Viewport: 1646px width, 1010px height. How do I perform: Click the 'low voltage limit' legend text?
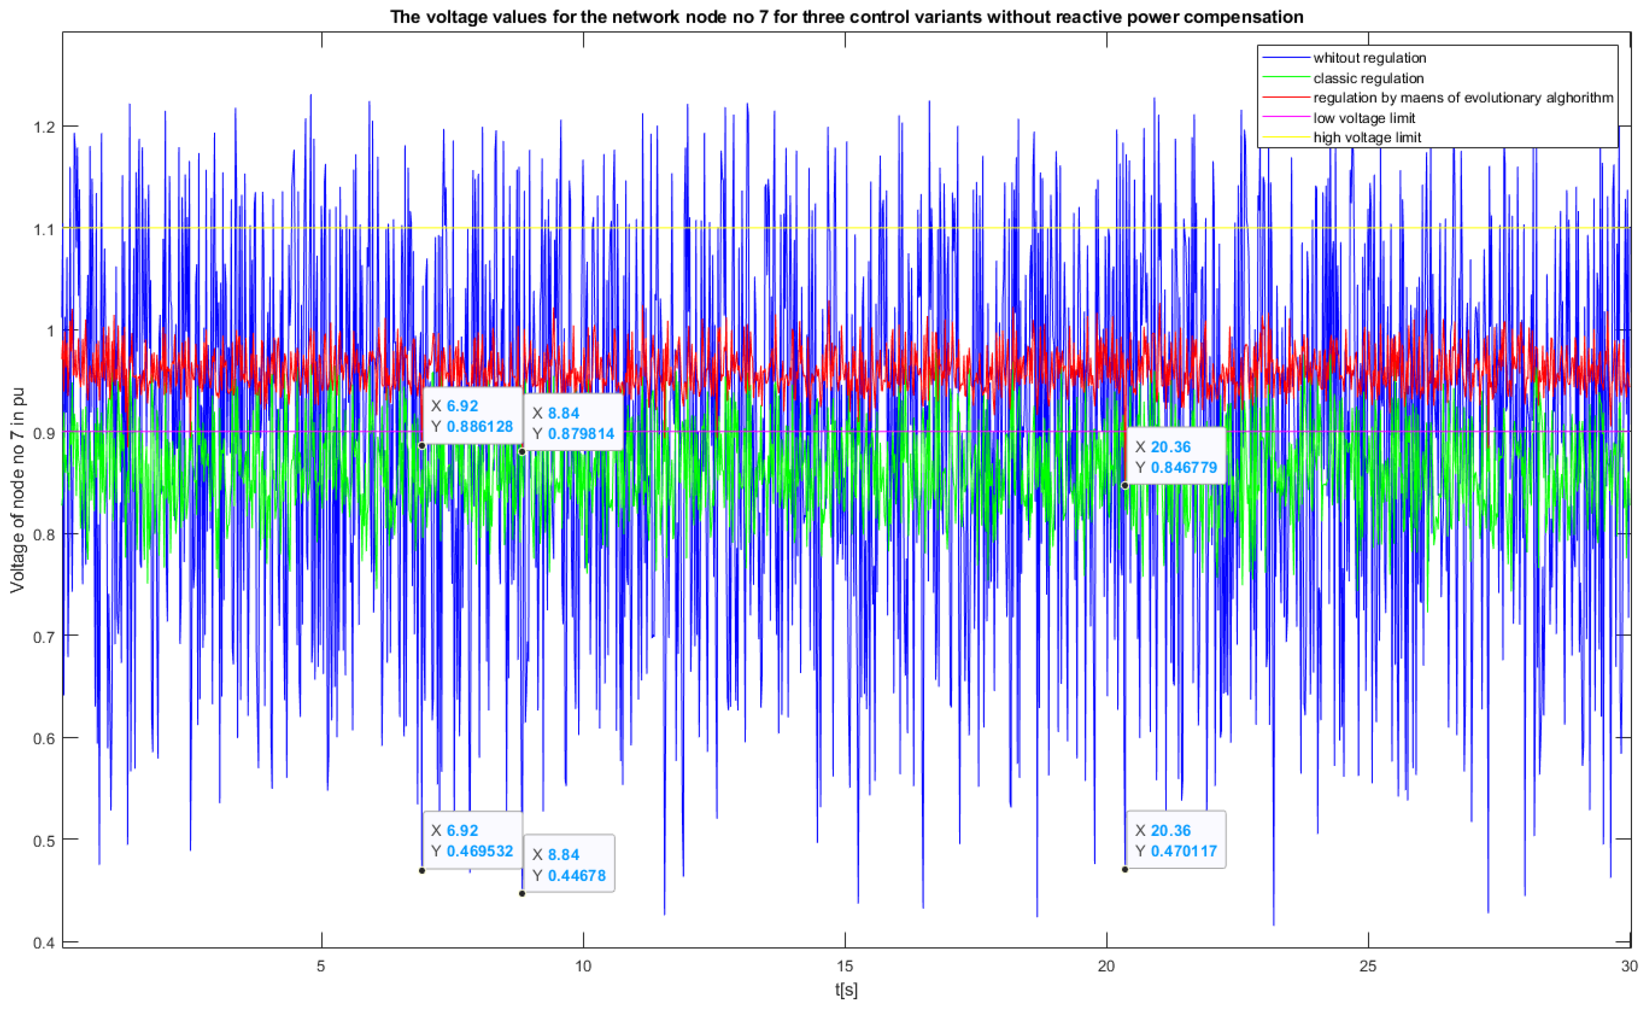pyautogui.click(x=1364, y=118)
